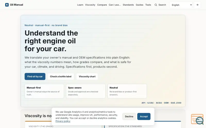This screenshot has height=128, width=206.
Task: Open the English language dropdown
Action: point(181,5)
